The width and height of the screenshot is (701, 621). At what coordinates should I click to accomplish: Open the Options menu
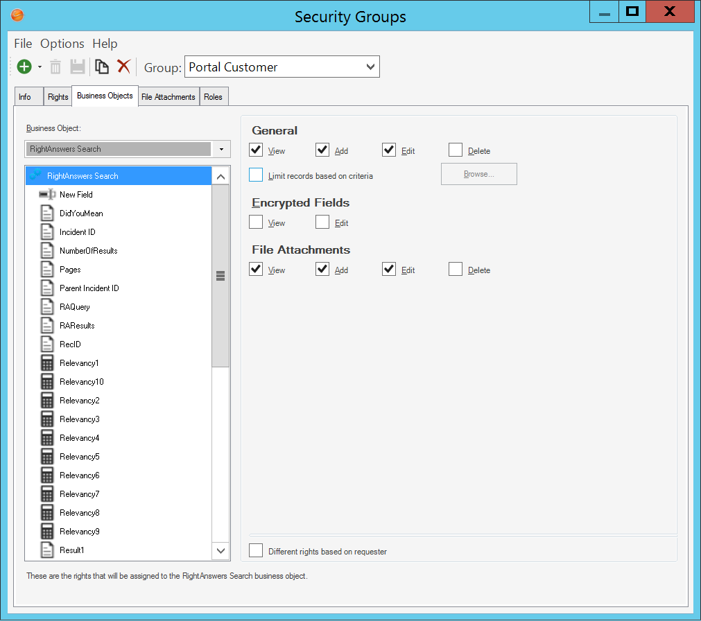point(62,44)
